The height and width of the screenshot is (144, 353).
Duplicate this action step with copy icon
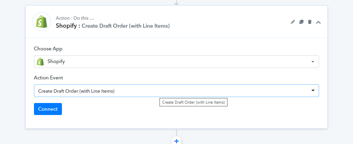pyautogui.click(x=301, y=22)
